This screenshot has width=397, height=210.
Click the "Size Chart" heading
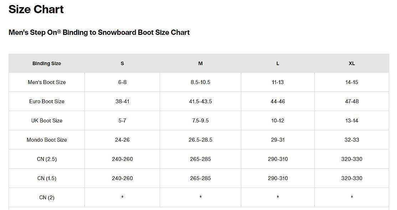point(36,10)
